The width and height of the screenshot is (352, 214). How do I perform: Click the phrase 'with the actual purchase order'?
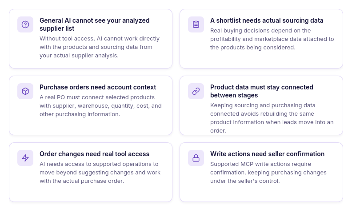pos(81,181)
